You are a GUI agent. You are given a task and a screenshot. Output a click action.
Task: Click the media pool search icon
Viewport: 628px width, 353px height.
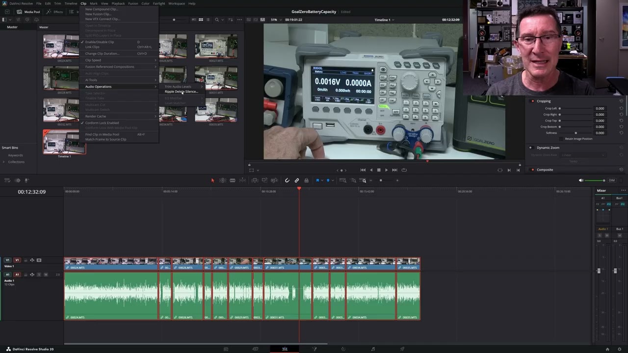216,20
